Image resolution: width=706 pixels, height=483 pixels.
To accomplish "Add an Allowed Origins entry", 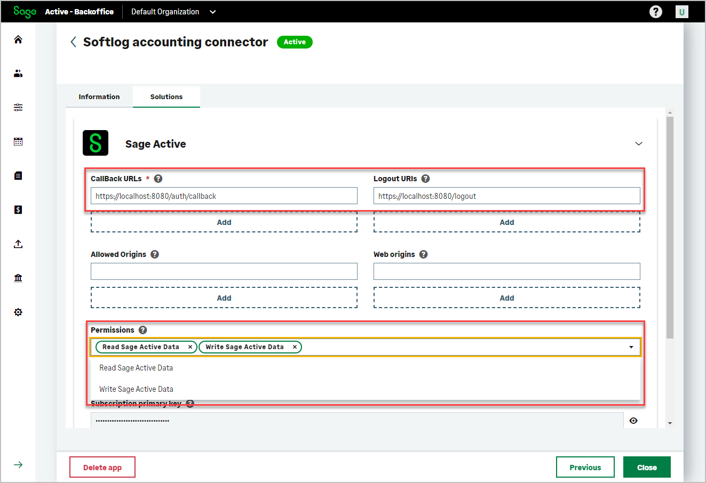I will point(224,298).
